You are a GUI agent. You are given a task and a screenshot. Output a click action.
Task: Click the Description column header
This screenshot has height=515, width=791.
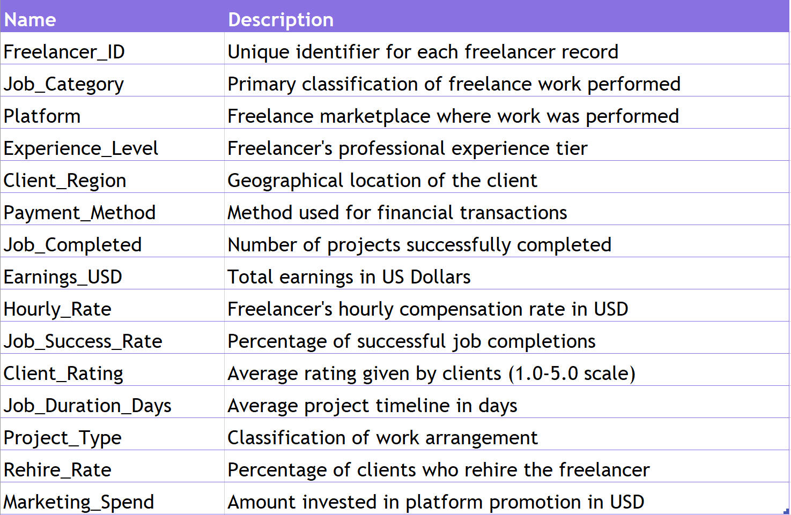(x=280, y=20)
